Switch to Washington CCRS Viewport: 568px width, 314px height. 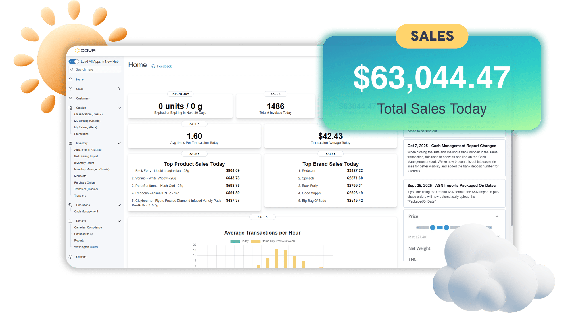86,247
